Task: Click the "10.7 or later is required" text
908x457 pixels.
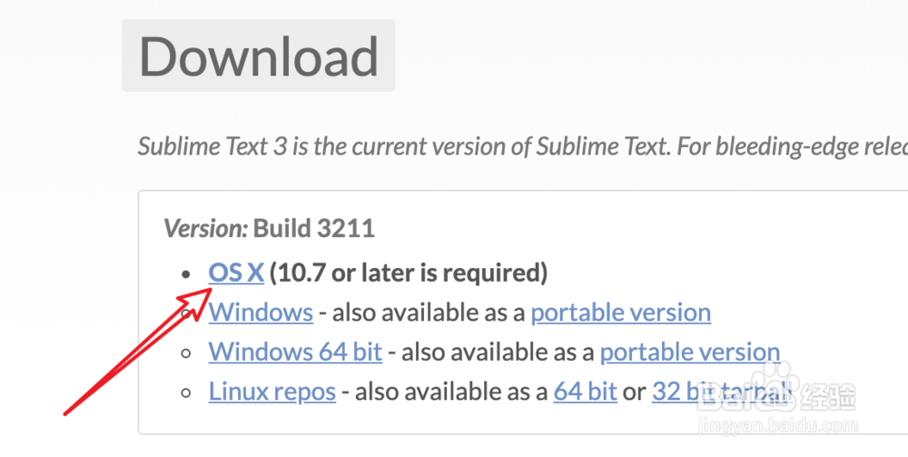Action: 409,272
